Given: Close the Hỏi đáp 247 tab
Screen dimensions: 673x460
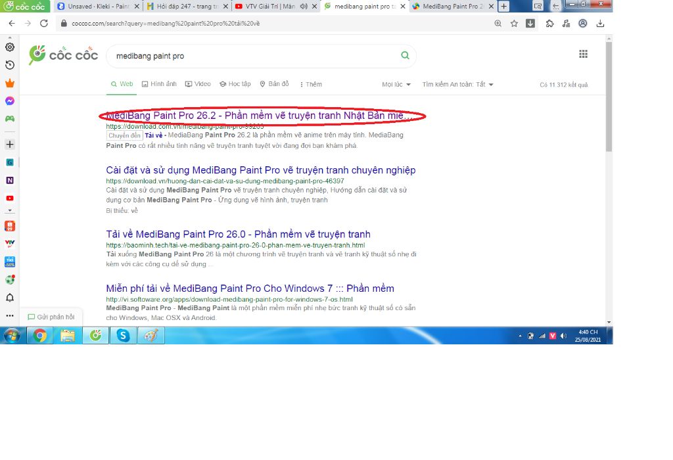Looking at the screenshot, I should pos(226,7).
